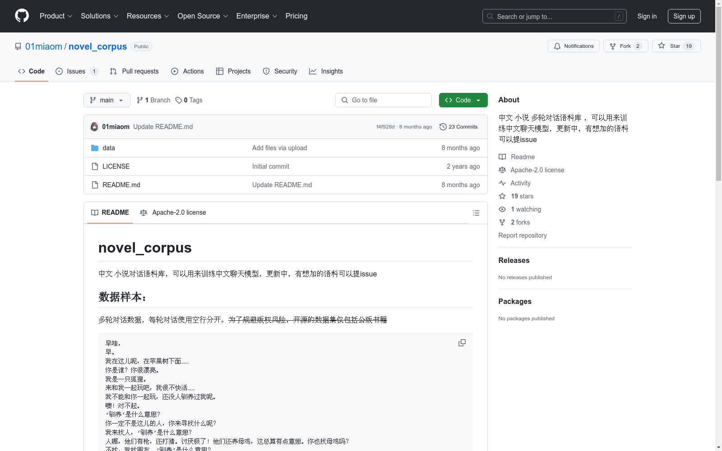
Task: Open the green Code dropdown button
Action: 463,100
